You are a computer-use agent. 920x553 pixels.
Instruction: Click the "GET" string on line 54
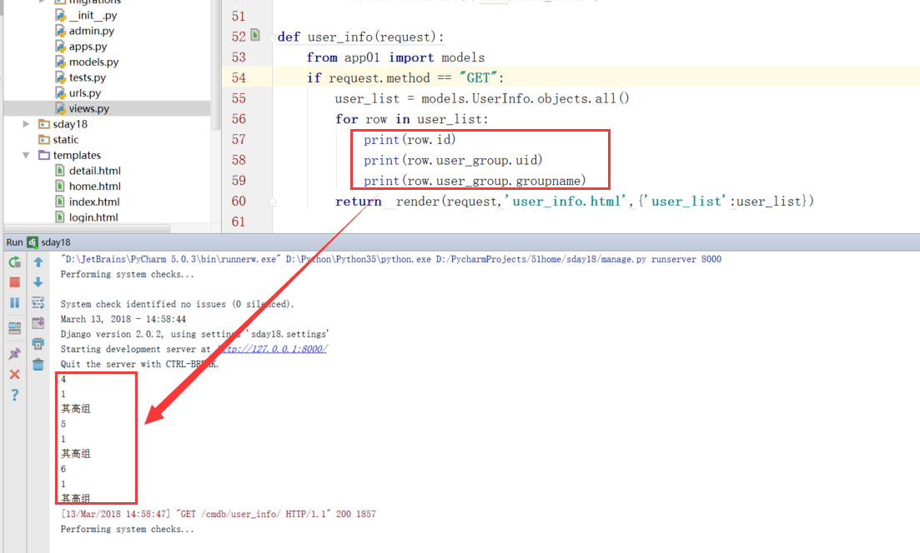(x=479, y=77)
